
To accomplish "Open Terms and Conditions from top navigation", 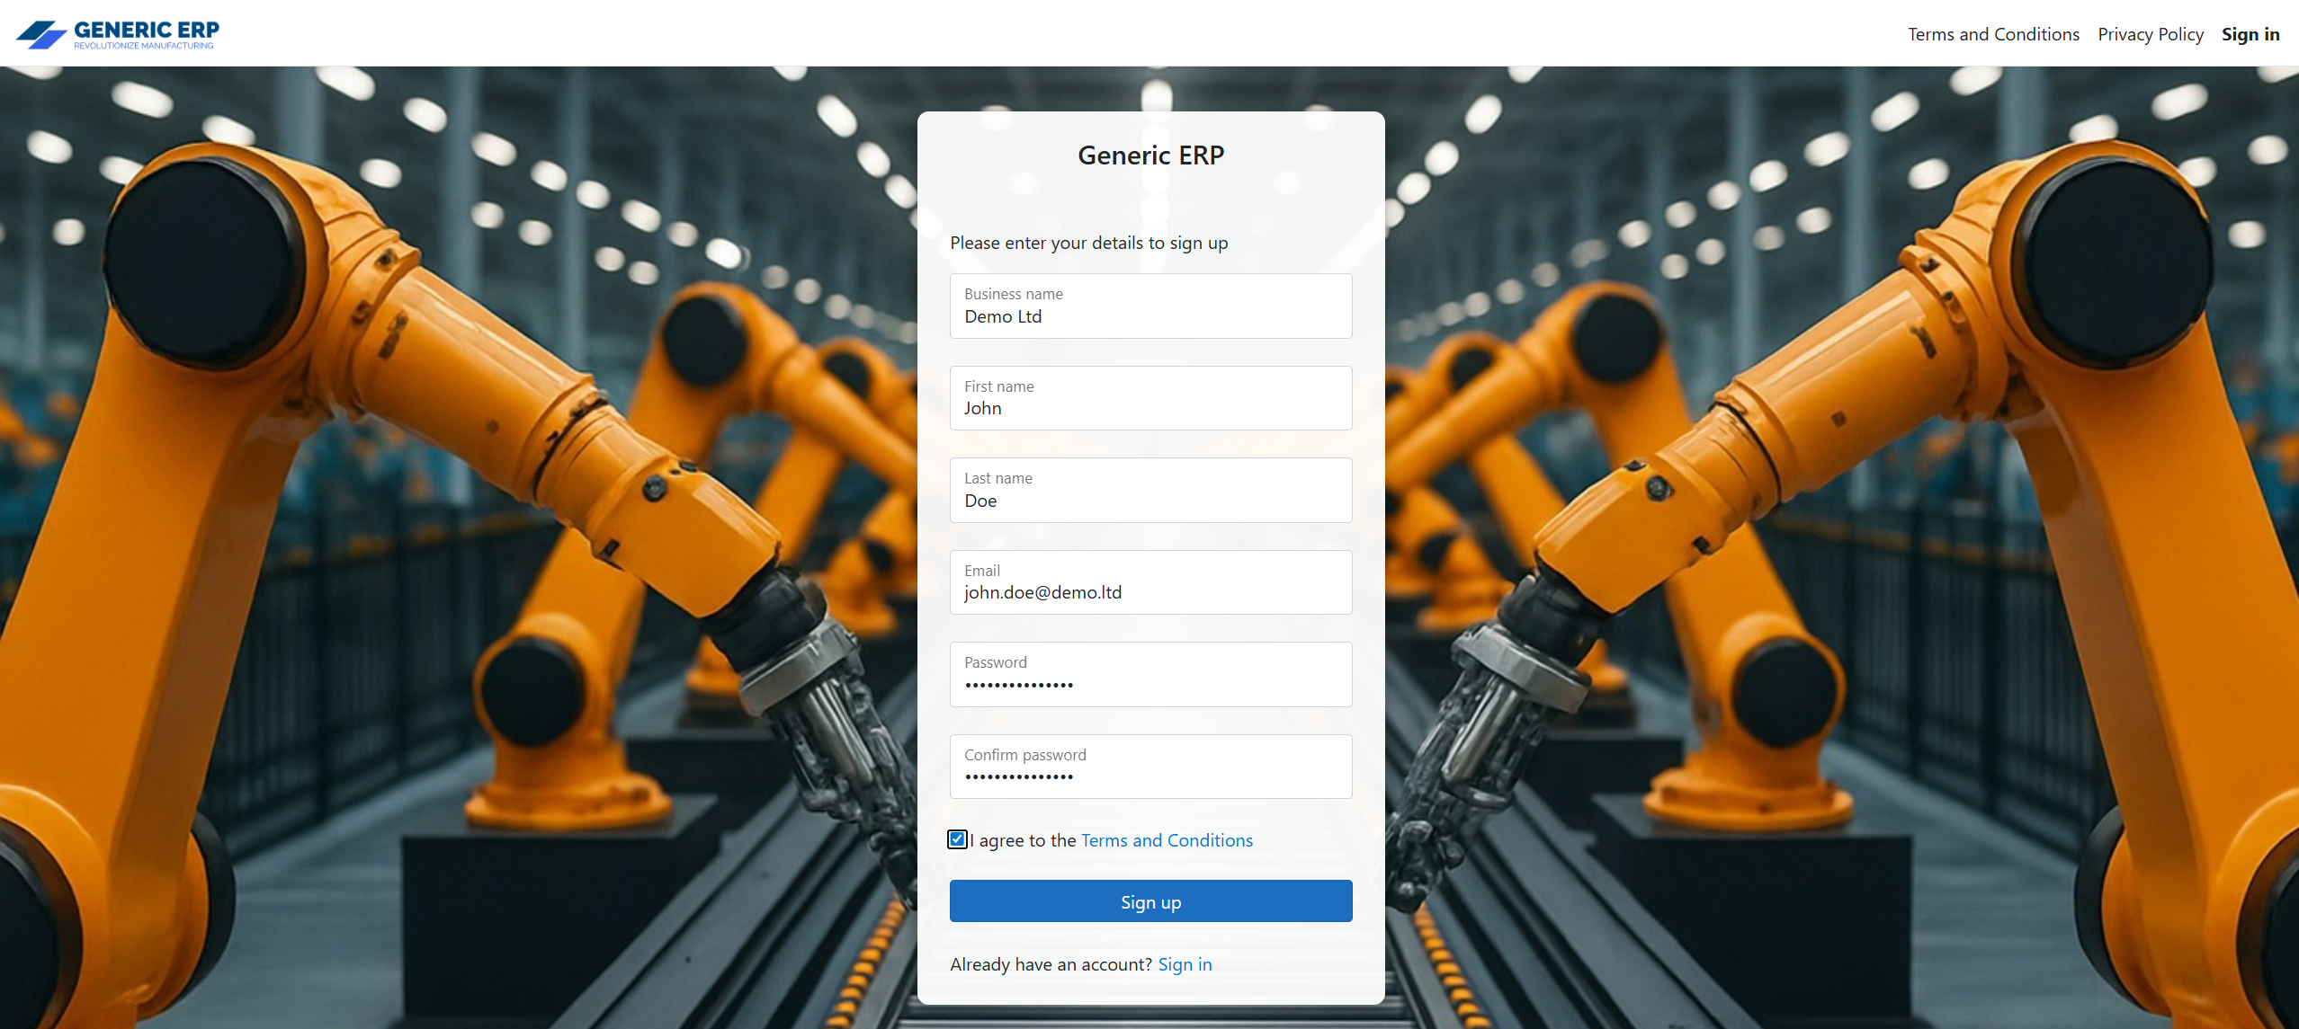I will click(x=1993, y=34).
